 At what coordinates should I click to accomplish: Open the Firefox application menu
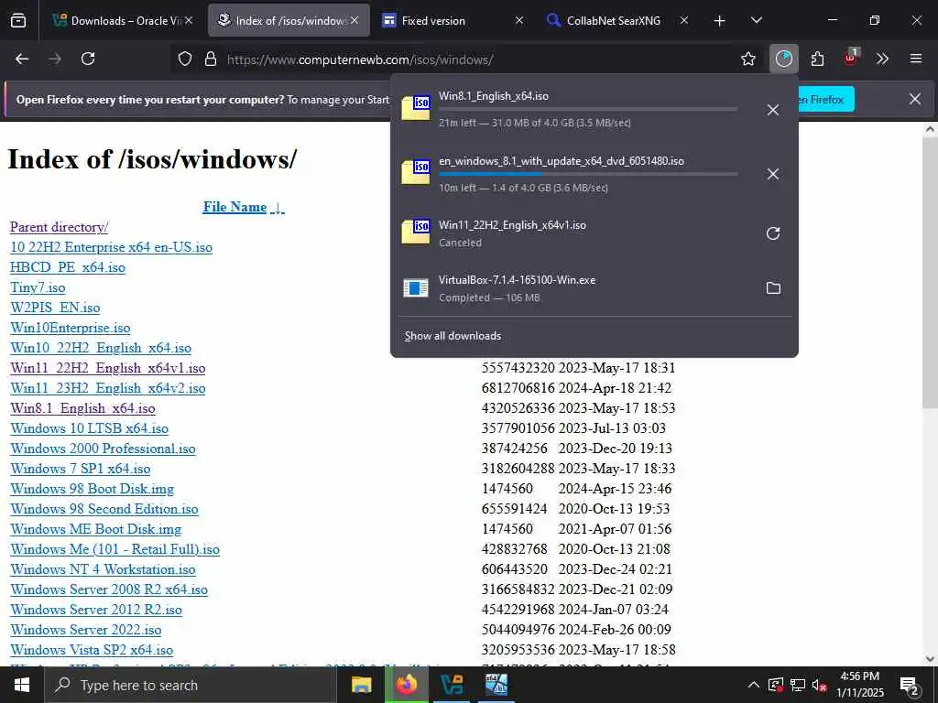pyautogui.click(x=915, y=59)
